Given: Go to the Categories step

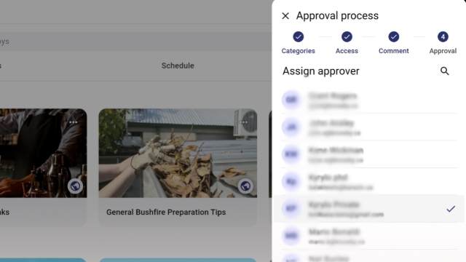Looking at the screenshot, I should point(298,43).
